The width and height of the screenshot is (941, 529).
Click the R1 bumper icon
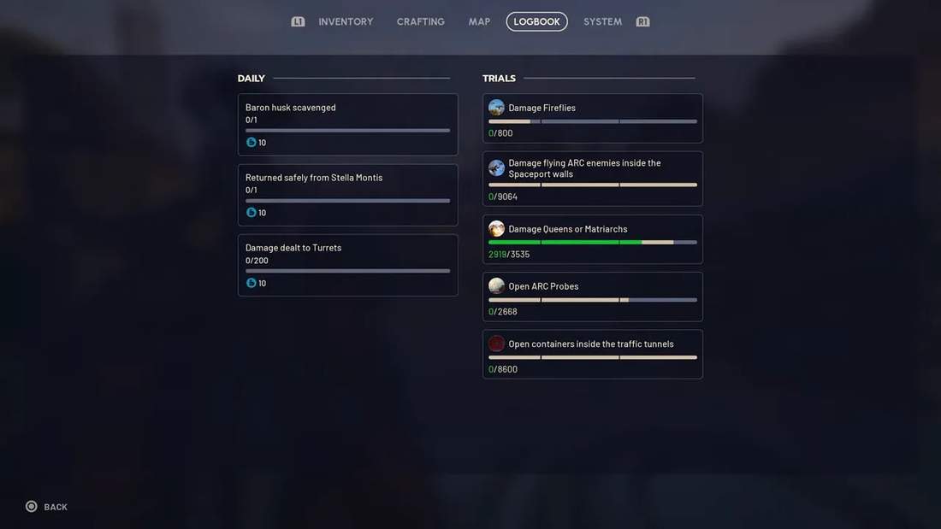pyautogui.click(x=642, y=21)
